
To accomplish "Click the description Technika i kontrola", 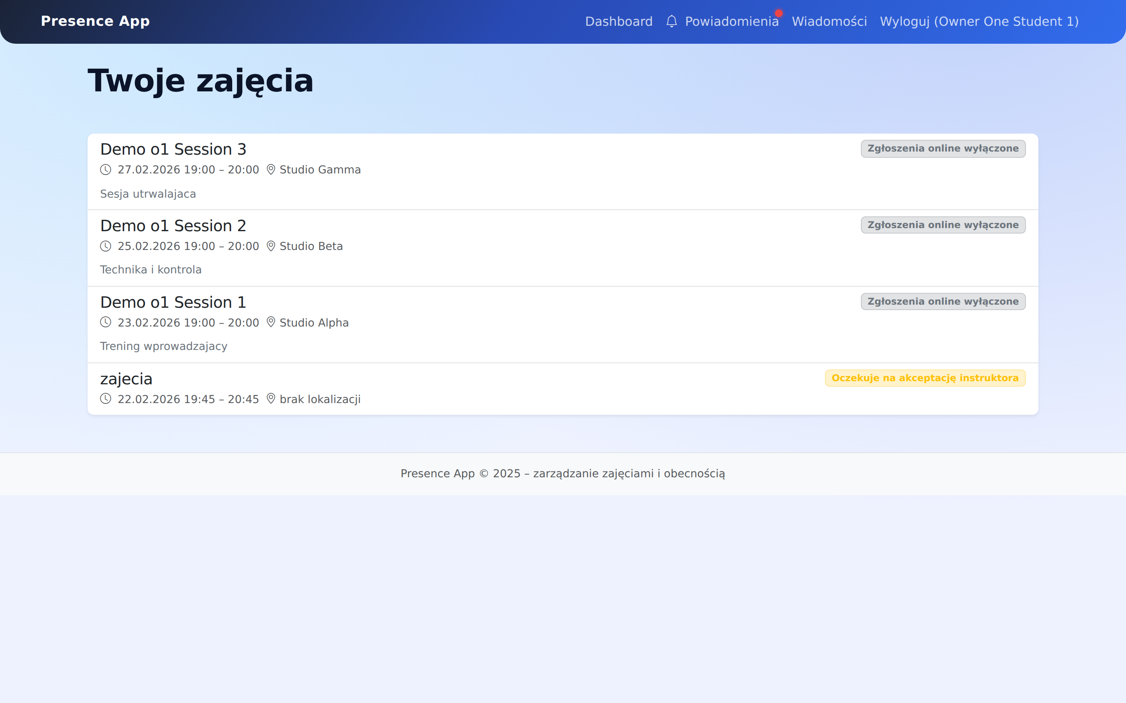I will (x=151, y=269).
